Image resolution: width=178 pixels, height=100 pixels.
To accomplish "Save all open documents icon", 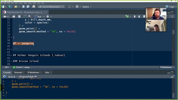I will [28, 7].
